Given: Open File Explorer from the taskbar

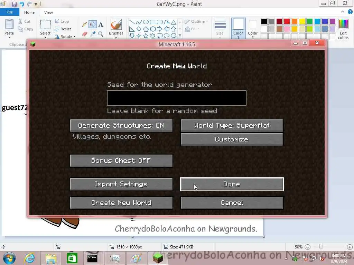Looking at the screenshot, I should coord(51,258).
